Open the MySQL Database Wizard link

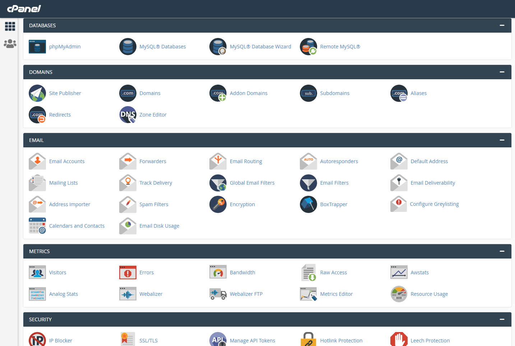[260, 47]
